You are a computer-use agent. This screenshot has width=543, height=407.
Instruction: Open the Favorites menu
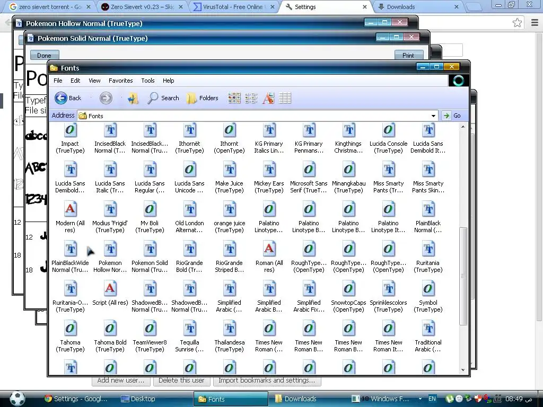(x=120, y=81)
